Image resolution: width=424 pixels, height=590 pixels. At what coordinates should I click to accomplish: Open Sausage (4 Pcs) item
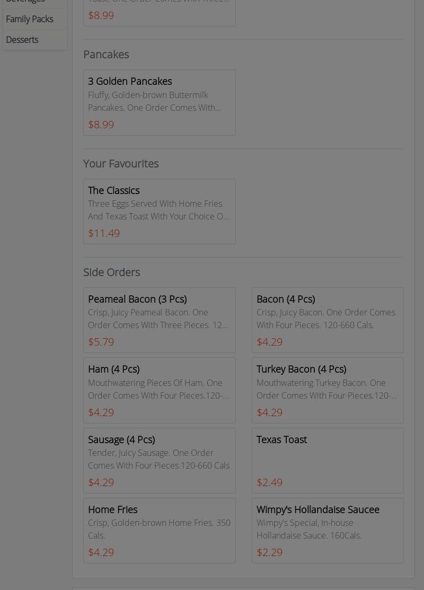(x=159, y=460)
